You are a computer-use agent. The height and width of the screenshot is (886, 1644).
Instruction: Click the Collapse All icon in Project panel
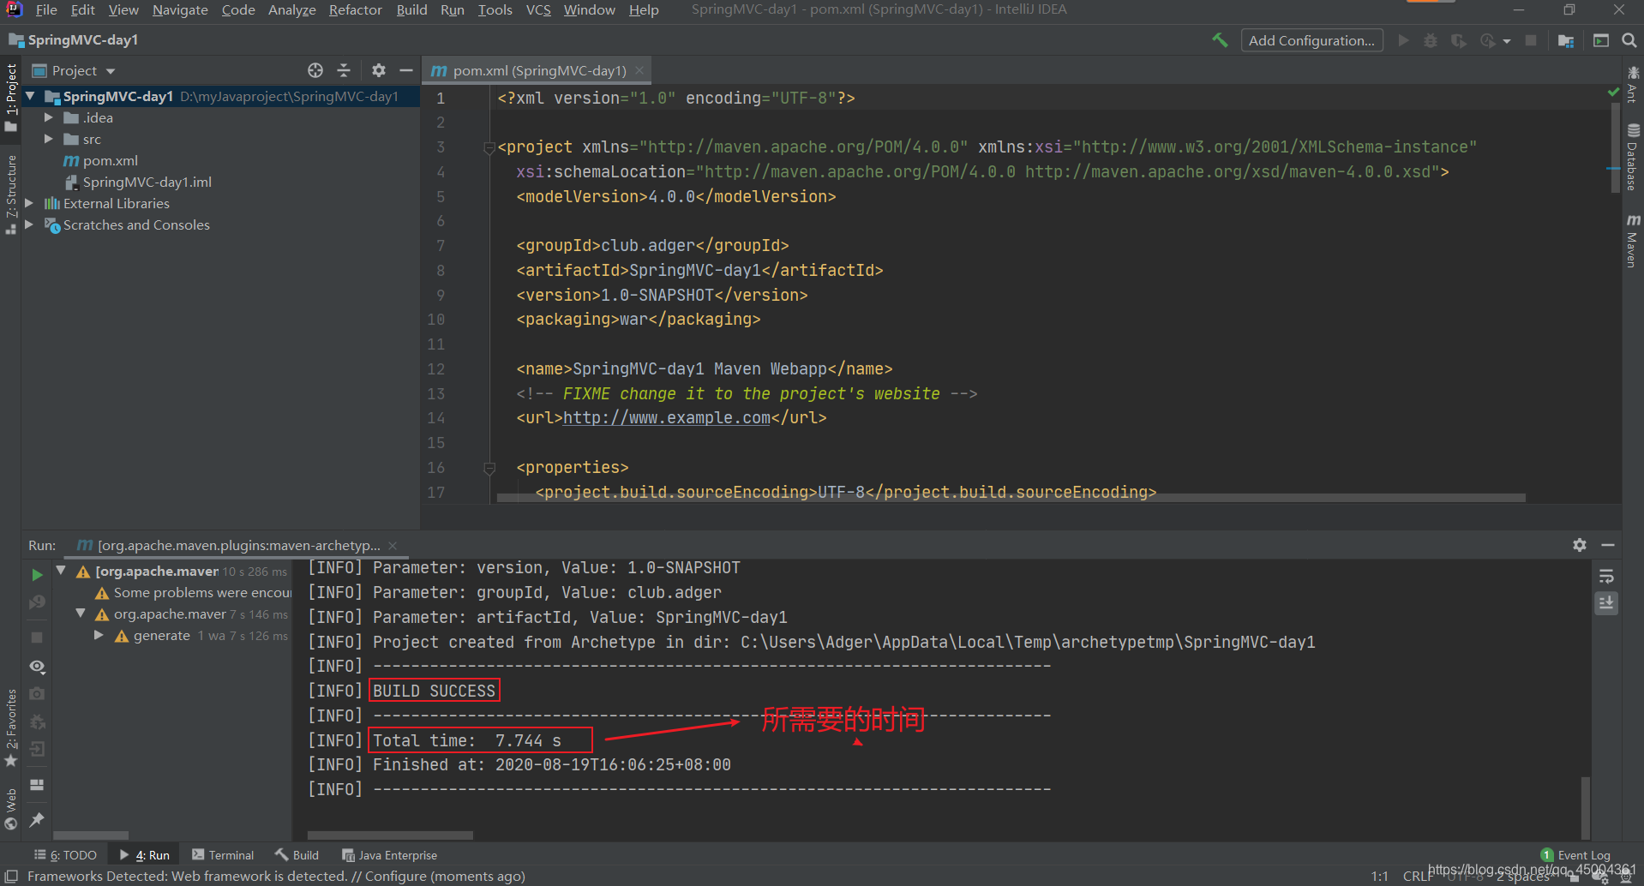(x=344, y=70)
